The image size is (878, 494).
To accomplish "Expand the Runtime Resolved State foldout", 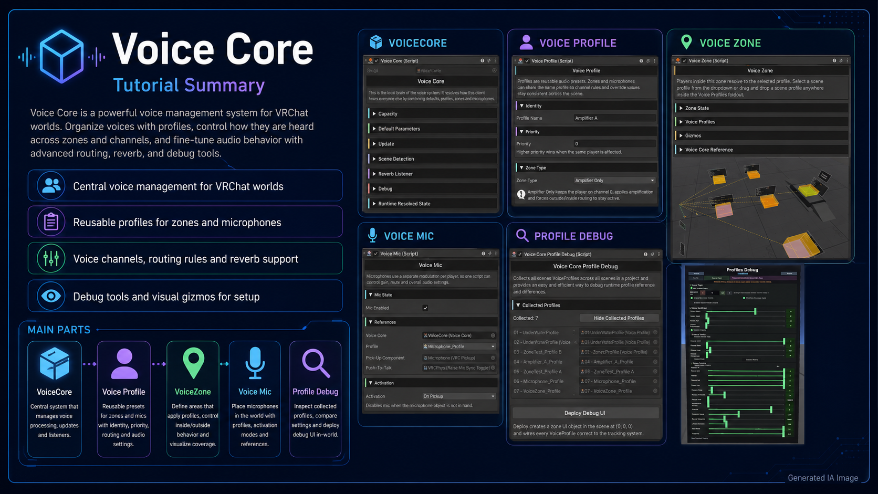I will click(x=433, y=204).
